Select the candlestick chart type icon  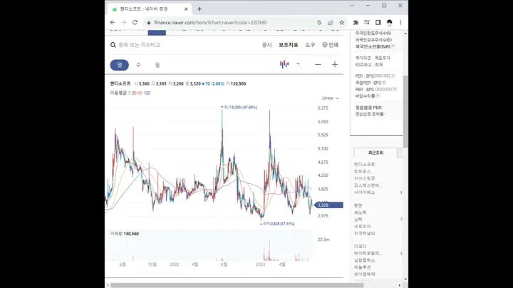click(x=284, y=64)
